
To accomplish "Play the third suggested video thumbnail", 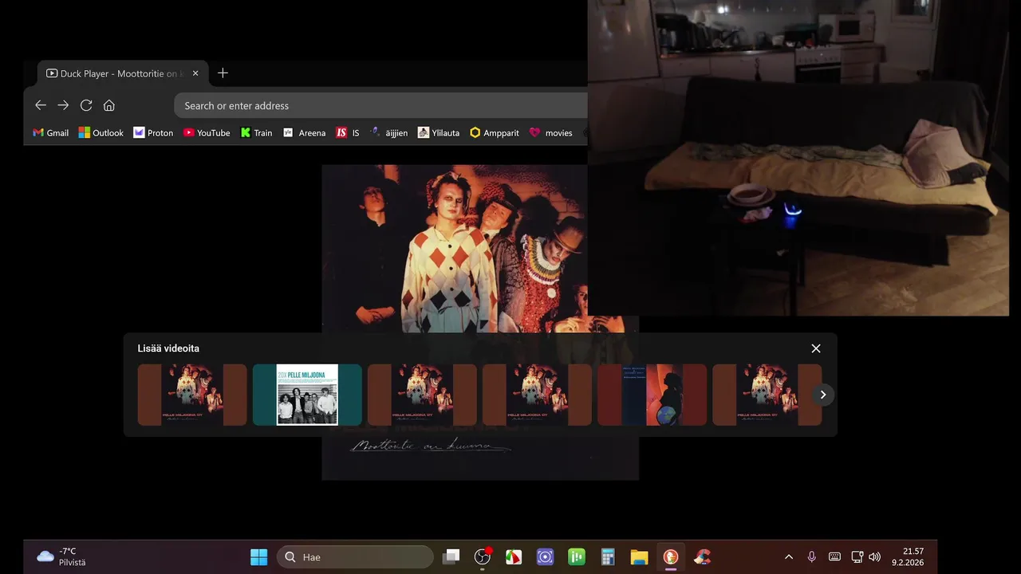I will 422,395.
